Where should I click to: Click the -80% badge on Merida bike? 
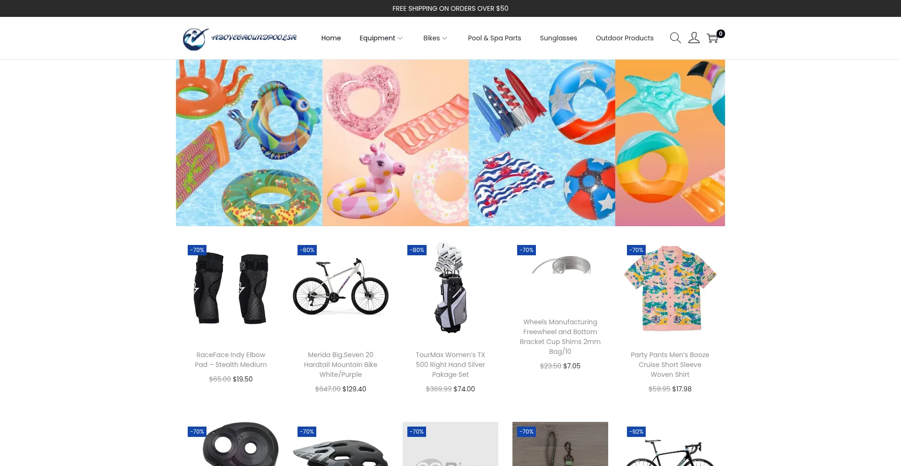(x=307, y=250)
